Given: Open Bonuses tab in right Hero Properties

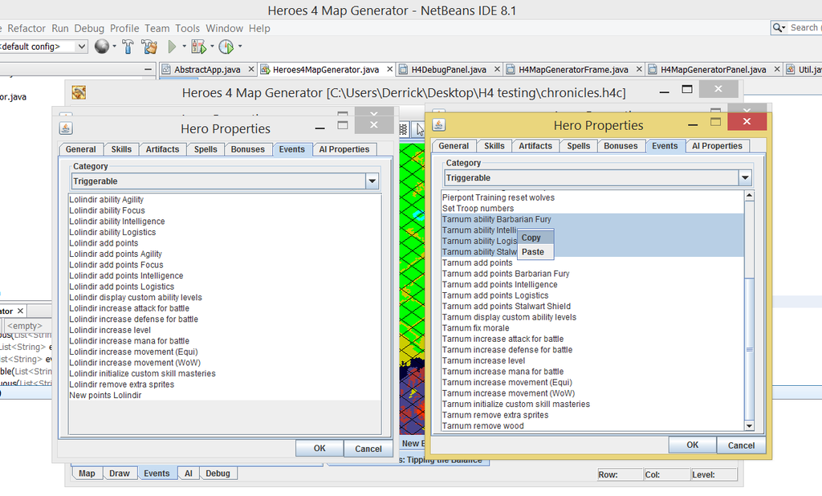Looking at the screenshot, I should click(x=621, y=146).
